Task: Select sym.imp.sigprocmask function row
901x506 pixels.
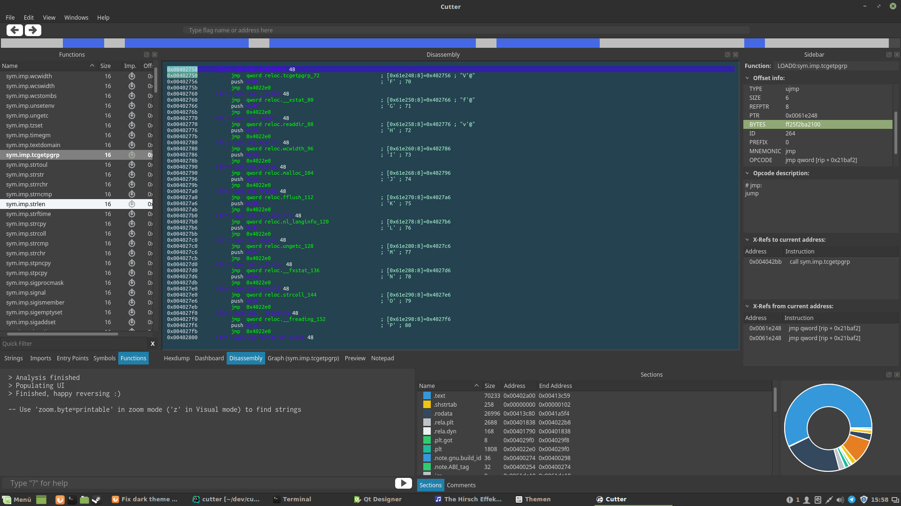Action: pyautogui.click(x=76, y=283)
